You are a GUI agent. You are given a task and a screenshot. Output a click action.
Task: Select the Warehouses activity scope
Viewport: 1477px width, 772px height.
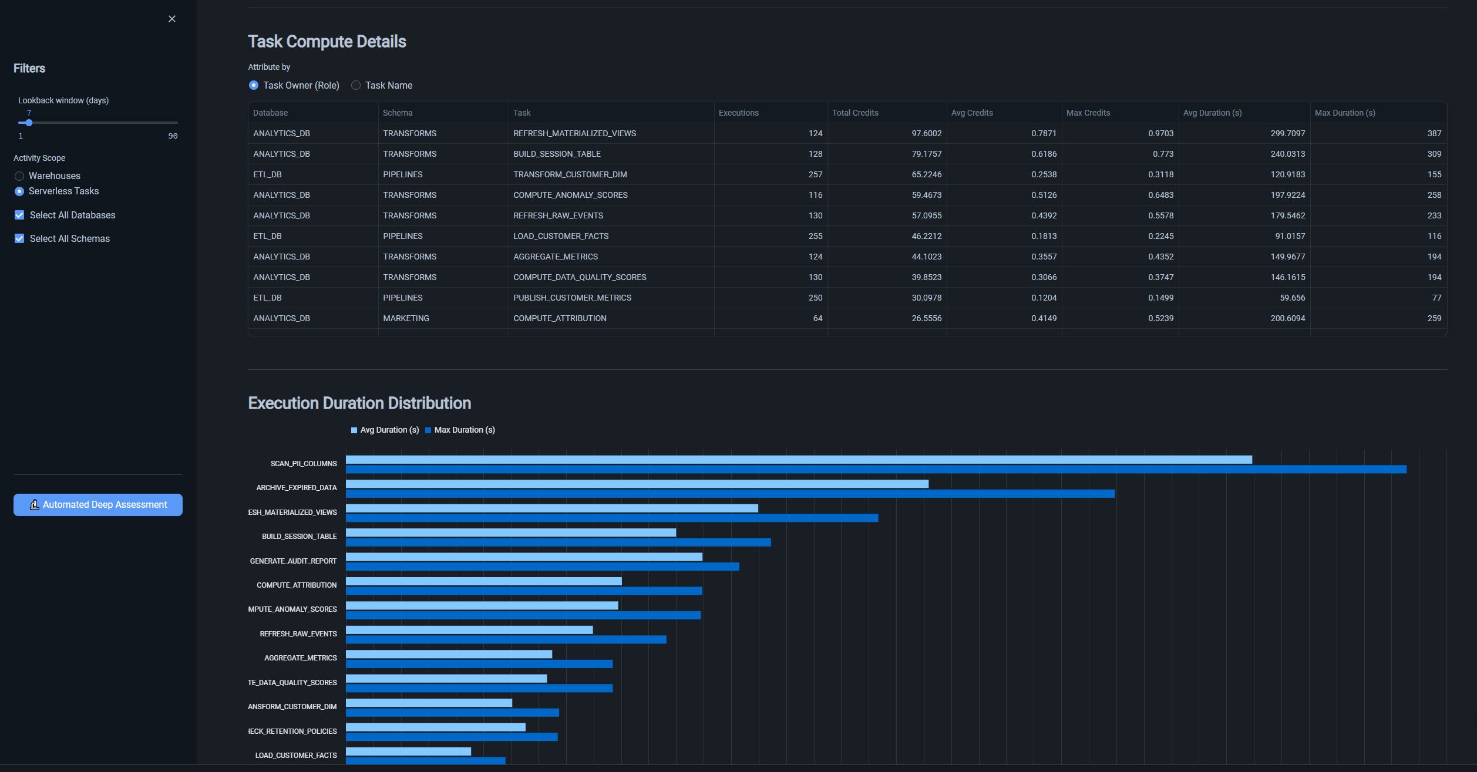[19, 176]
